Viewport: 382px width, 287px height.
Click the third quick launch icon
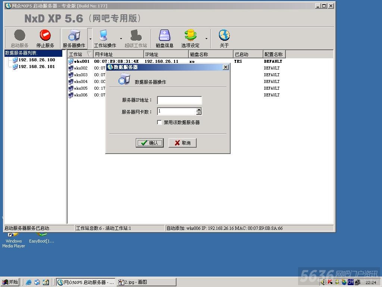(x=46, y=282)
